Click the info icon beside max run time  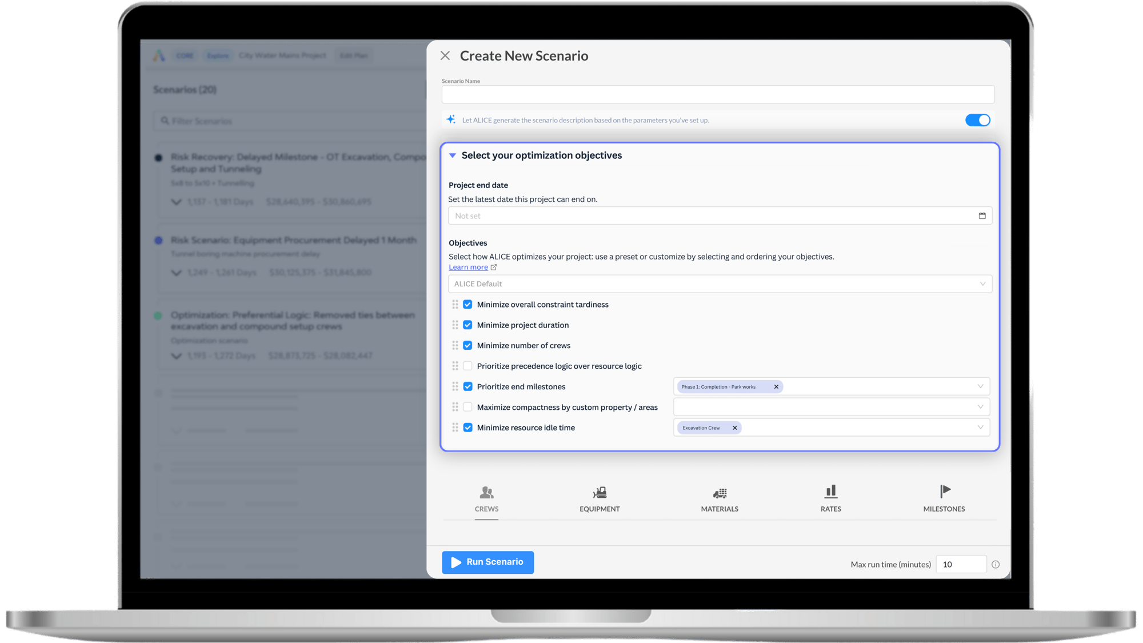[x=995, y=564]
